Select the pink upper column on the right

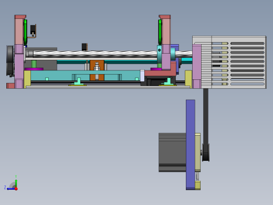pyautogui.click(x=166, y=31)
